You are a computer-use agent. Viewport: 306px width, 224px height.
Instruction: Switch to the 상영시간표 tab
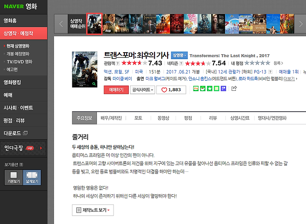240,118
